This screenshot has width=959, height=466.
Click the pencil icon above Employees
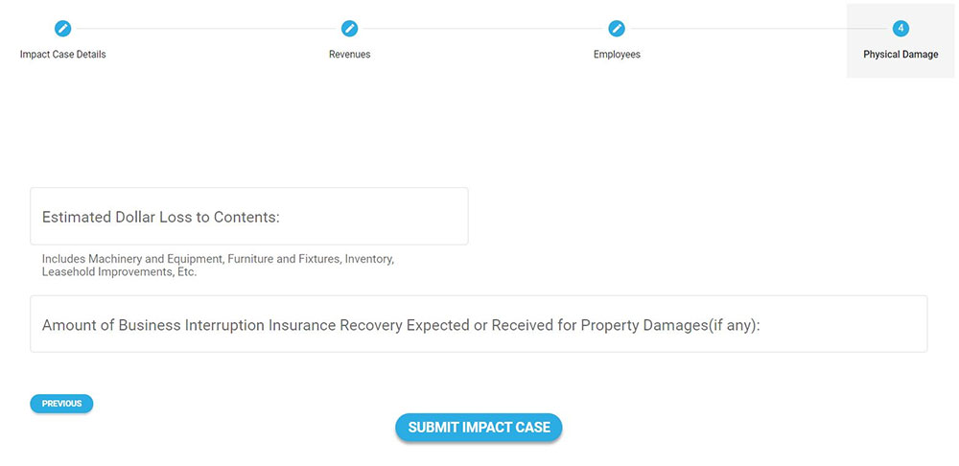pyautogui.click(x=617, y=29)
